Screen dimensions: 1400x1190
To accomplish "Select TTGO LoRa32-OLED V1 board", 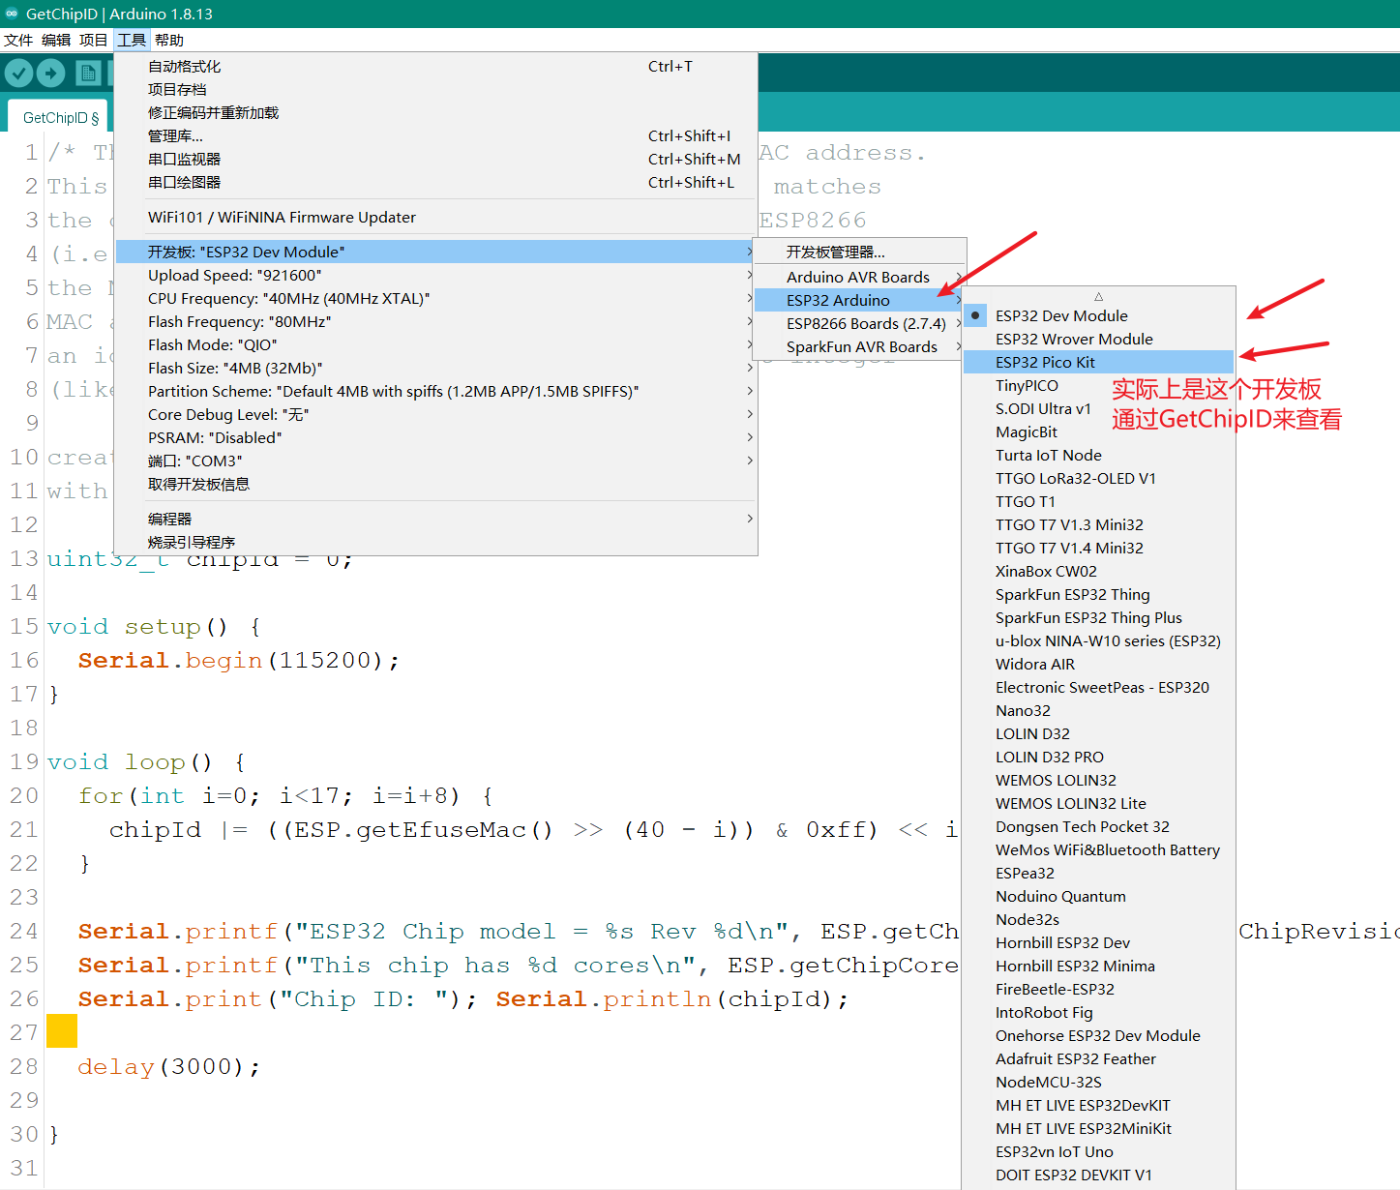I will (1098, 478).
